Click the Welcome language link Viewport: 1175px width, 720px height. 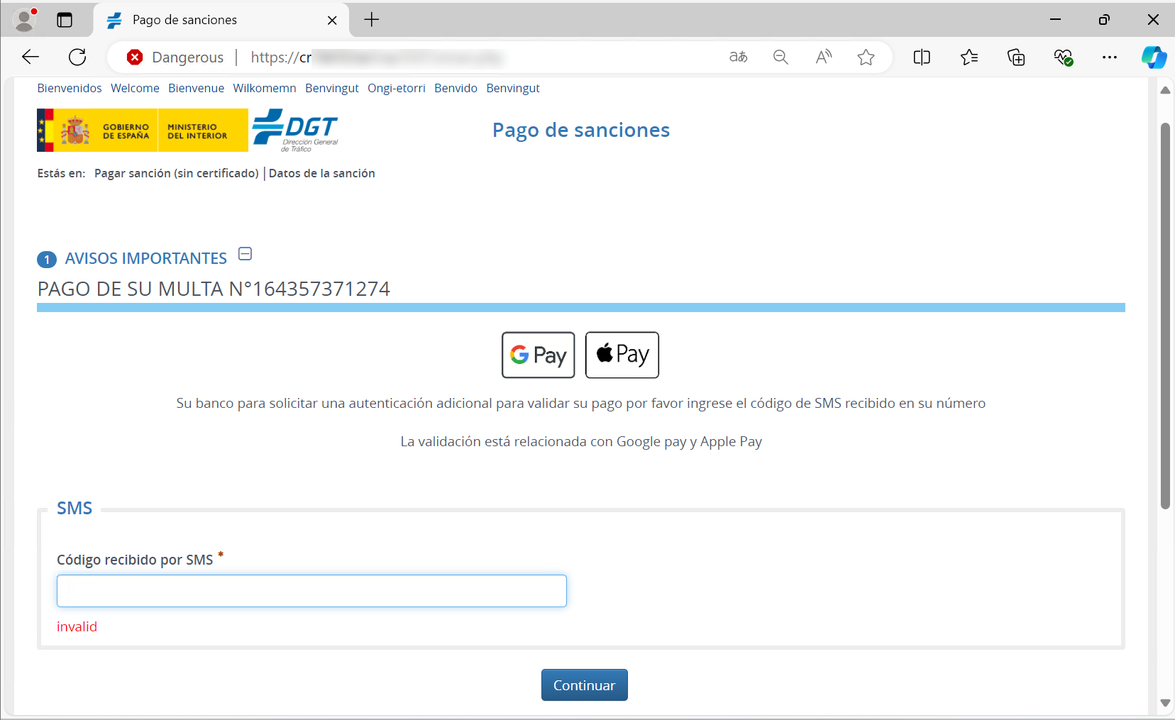(135, 88)
